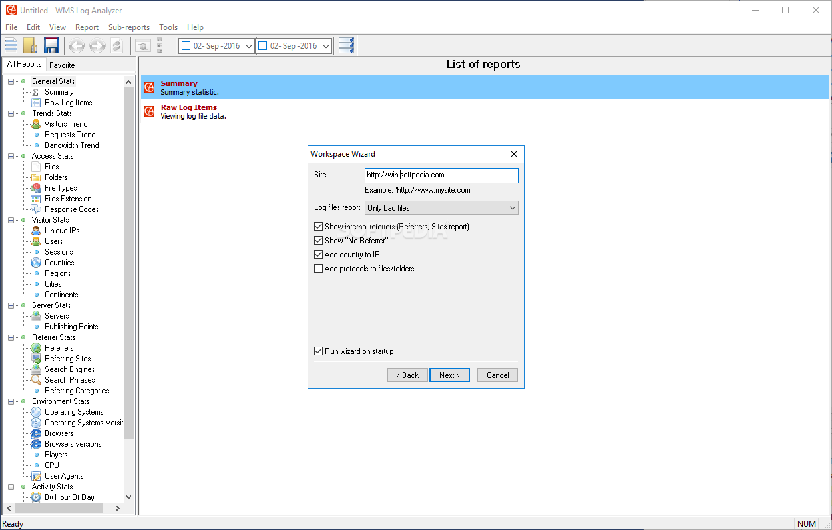Click the Unique IPs tree icon

tap(36, 231)
